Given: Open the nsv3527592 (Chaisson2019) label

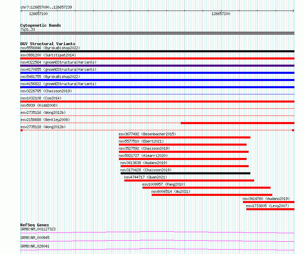Looking at the screenshot, I should click(144, 148).
